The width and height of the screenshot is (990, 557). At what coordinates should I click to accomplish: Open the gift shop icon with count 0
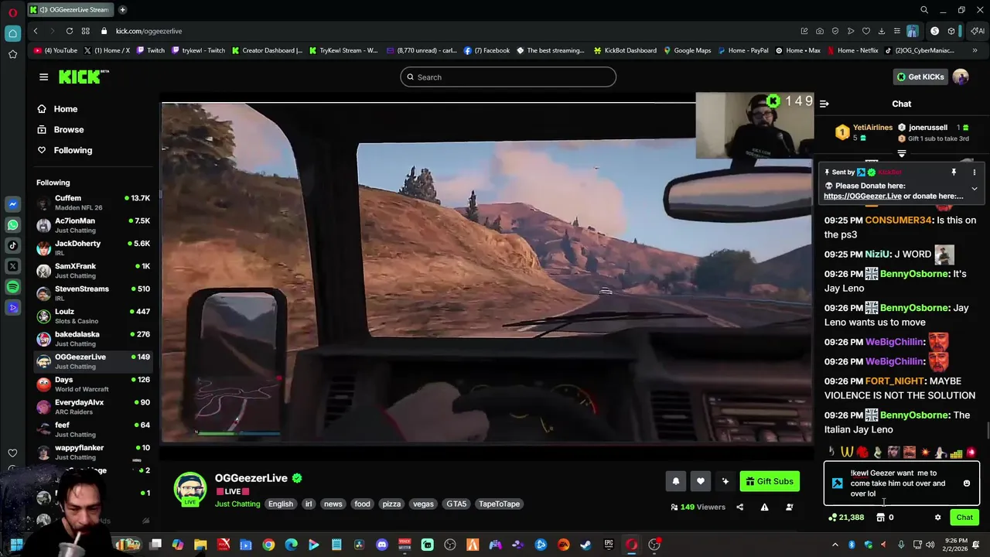coord(885,518)
